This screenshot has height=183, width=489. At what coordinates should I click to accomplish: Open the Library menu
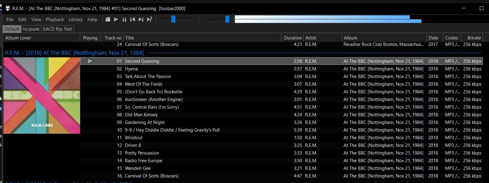[x=76, y=19]
